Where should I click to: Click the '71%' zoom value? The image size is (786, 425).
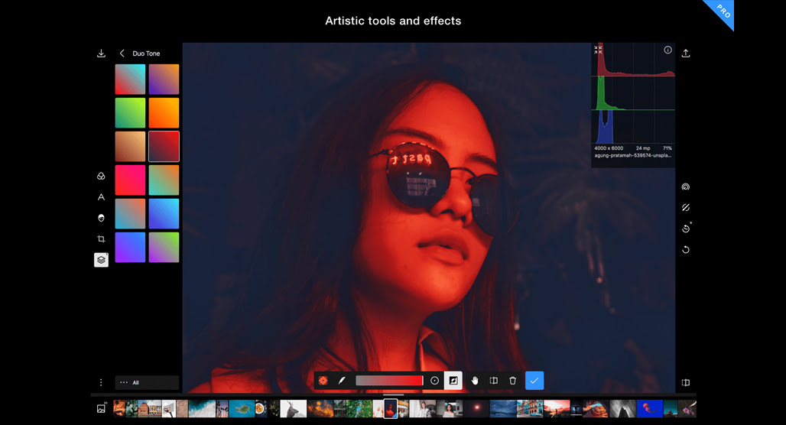click(667, 148)
